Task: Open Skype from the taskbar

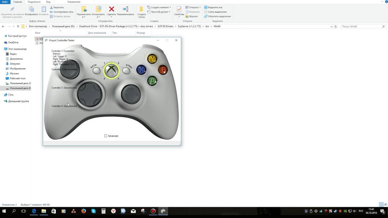Action: [93, 211]
